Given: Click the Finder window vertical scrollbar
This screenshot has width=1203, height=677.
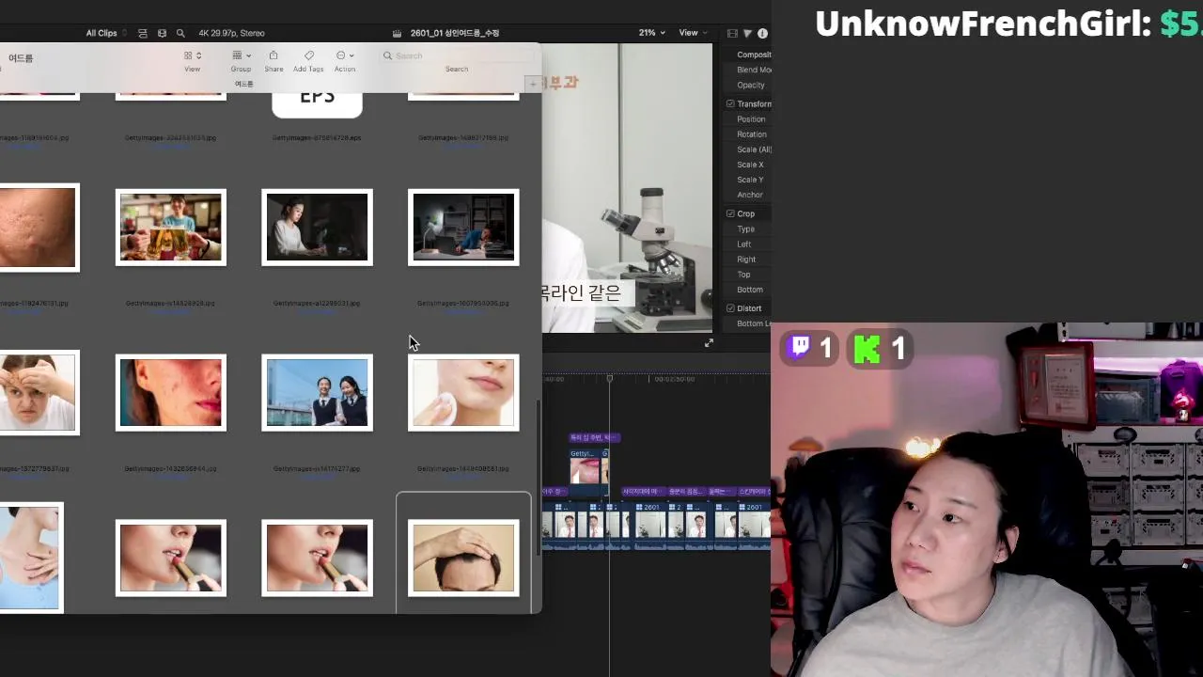Looking at the screenshot, I should click(539, 478).
